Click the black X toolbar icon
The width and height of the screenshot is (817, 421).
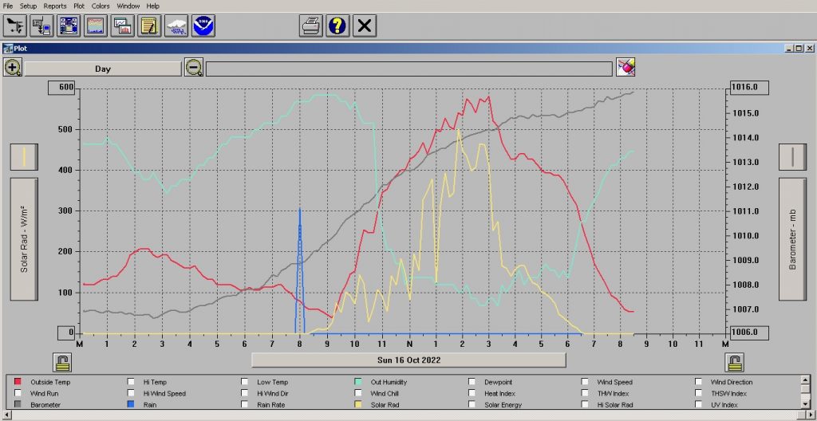pos(365,26)
